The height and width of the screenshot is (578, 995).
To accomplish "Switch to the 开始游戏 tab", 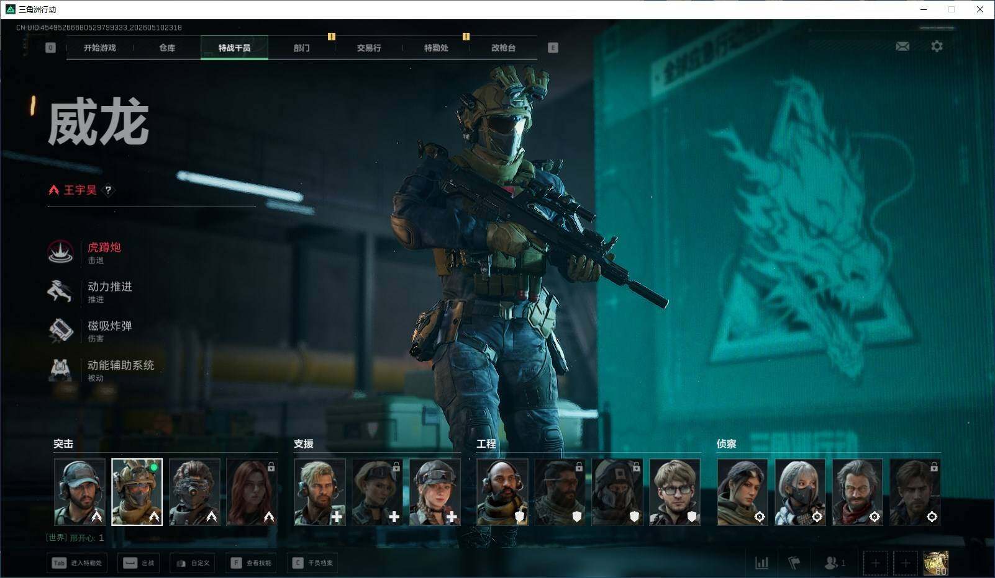I will pos(100,48).
